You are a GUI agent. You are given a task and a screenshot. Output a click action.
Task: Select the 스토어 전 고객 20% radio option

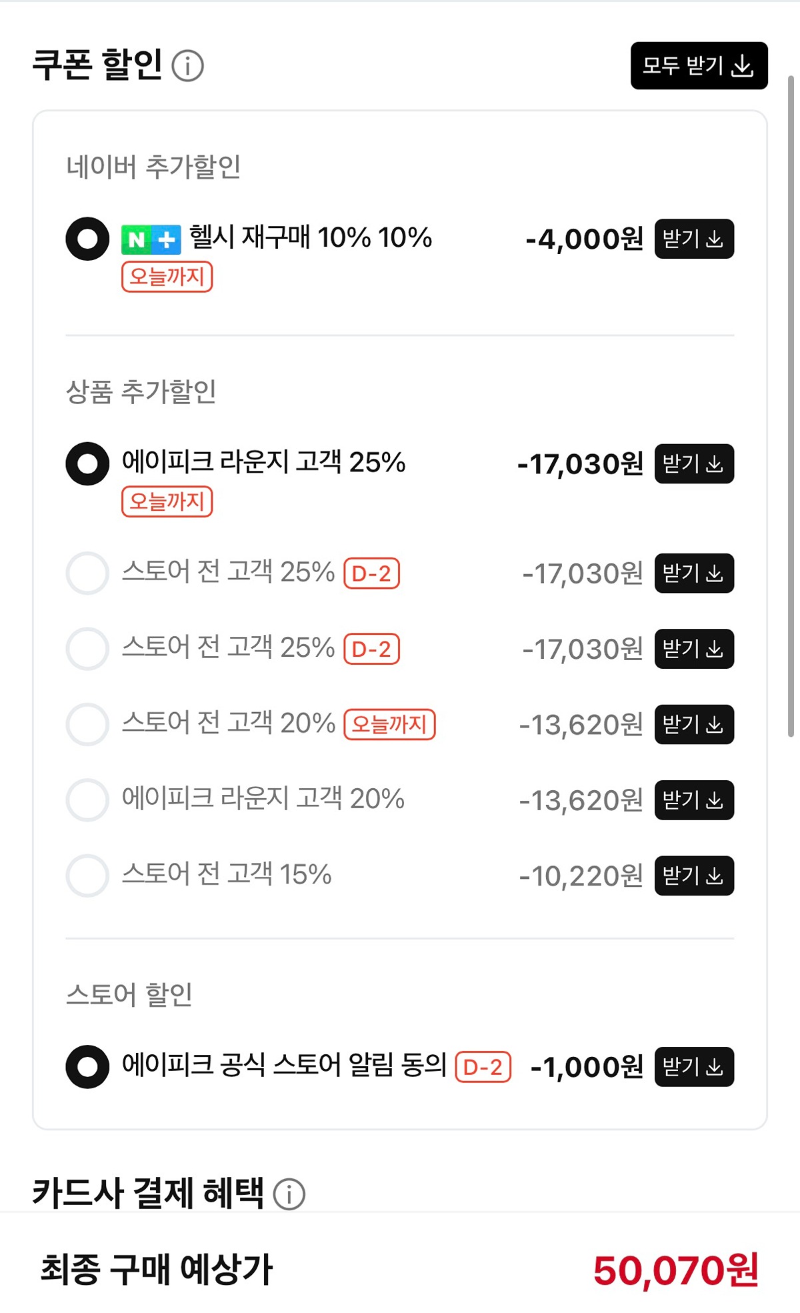tap(87, 724)
